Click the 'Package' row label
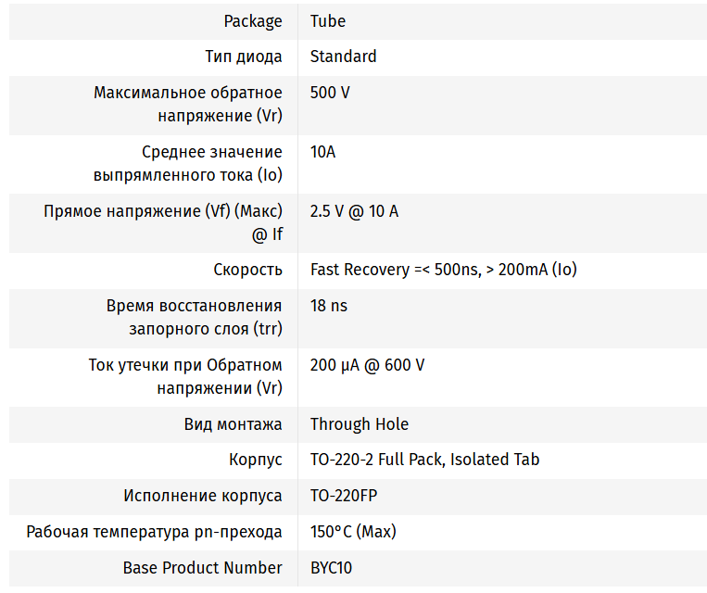This screenshot has width=707, height=593. click(x=253, y=21)
